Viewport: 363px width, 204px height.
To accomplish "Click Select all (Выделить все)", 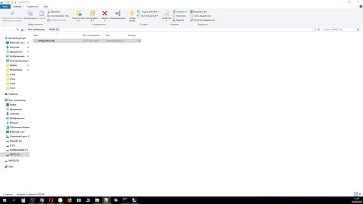I will (x=199, y=11).
